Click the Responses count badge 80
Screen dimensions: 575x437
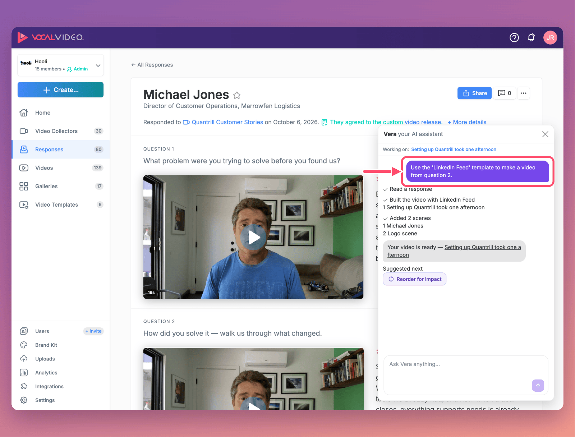(98, 149)
